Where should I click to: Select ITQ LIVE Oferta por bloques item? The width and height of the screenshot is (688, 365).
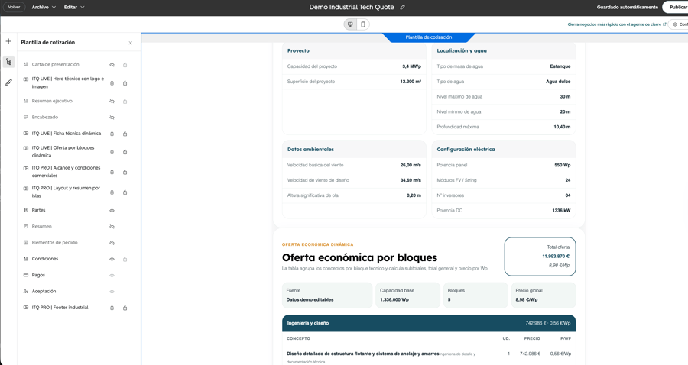[x=63, y=152]
